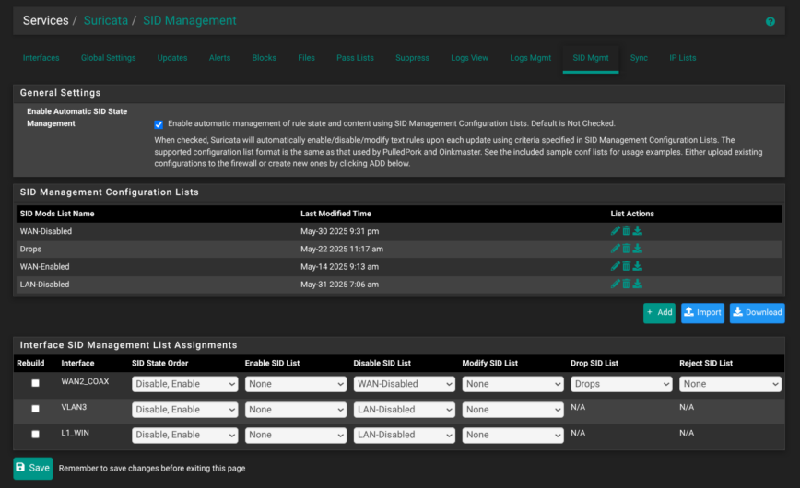Open the help icon in page header
The width and height of the screenshot is (800, 488).
point(770,21)
